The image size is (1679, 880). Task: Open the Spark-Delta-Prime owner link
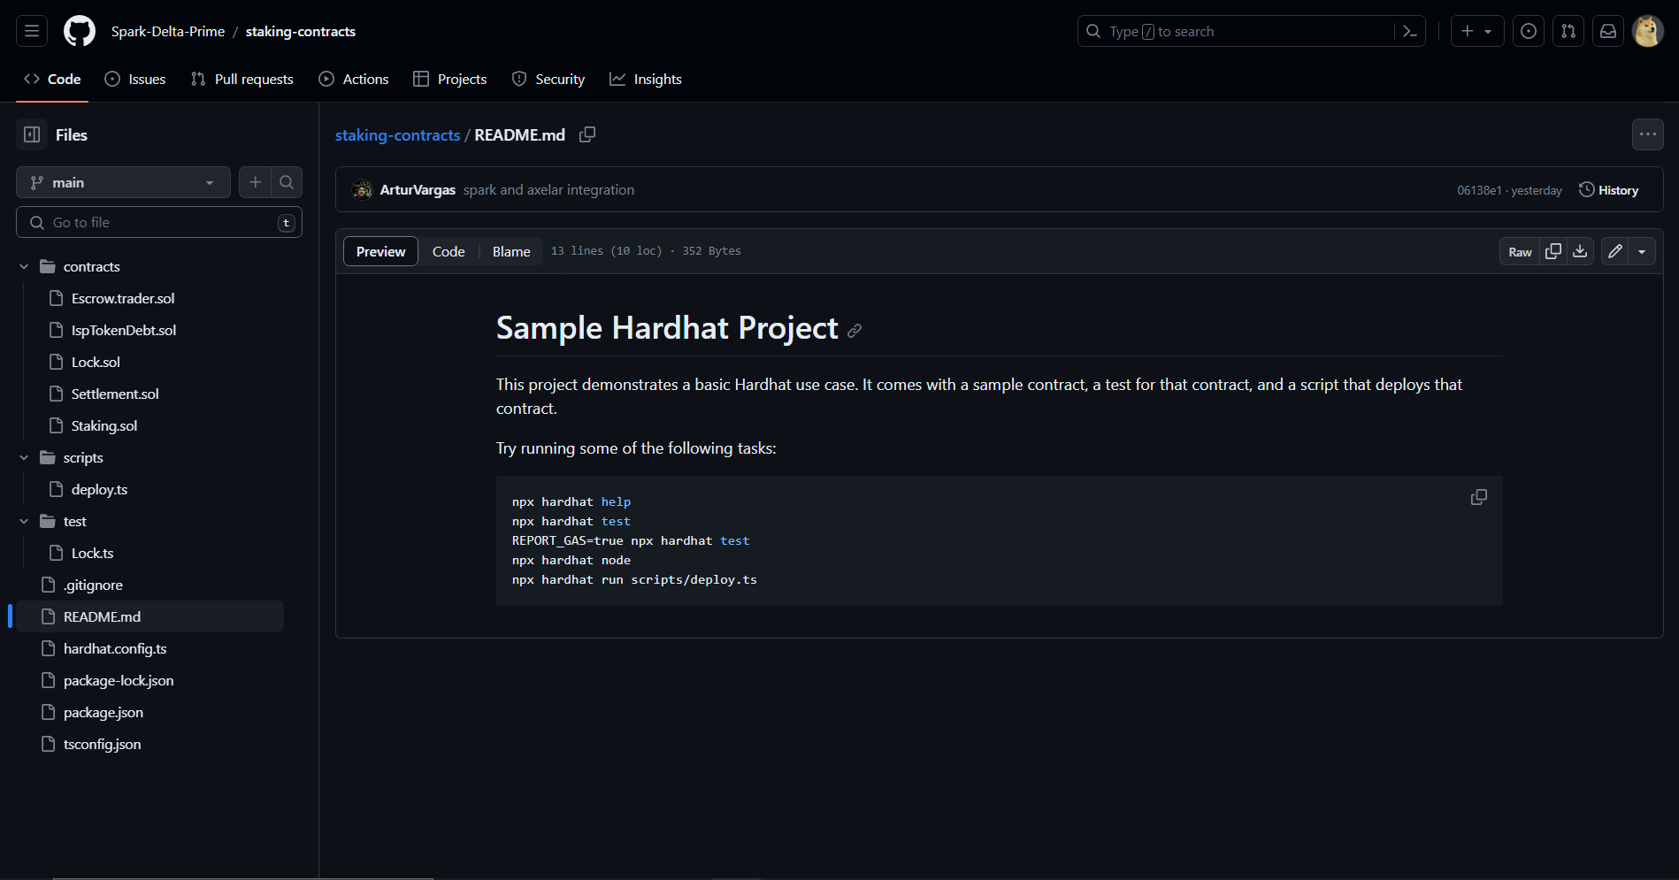[168, 31]
